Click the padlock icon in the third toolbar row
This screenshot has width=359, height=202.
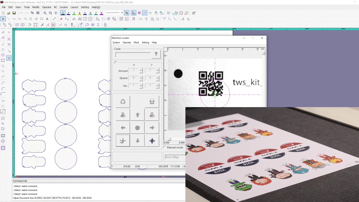(x=105, y=25)
